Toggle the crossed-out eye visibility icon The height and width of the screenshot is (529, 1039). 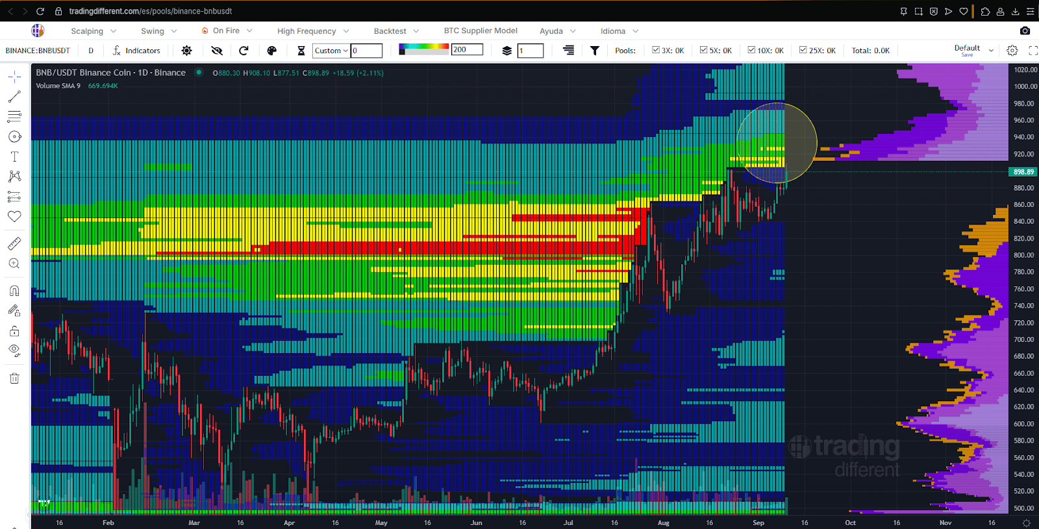point(217,51)
